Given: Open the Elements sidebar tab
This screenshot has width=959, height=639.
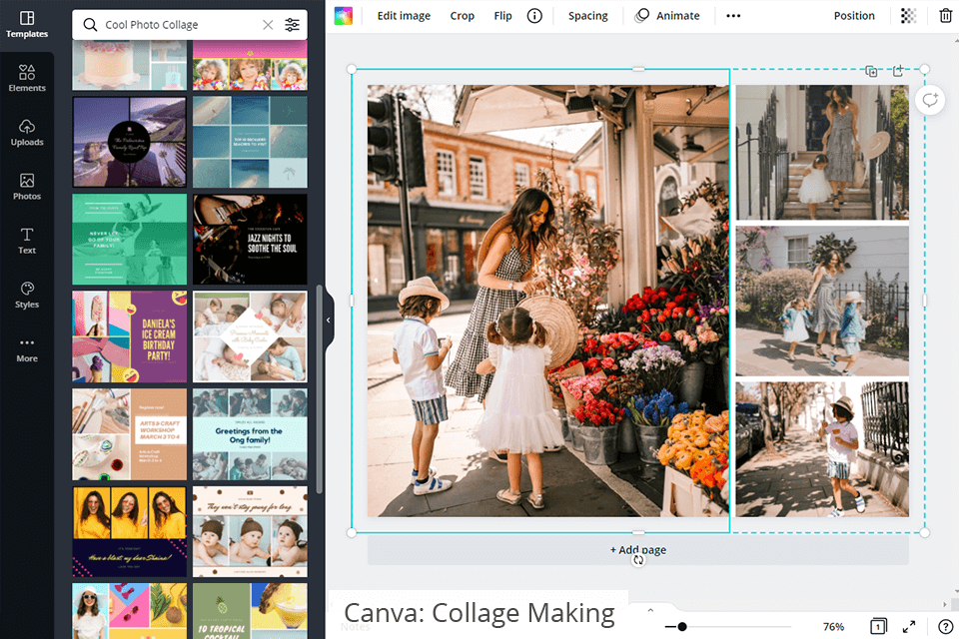Looking at the screenshot, I should pos(27,78).
